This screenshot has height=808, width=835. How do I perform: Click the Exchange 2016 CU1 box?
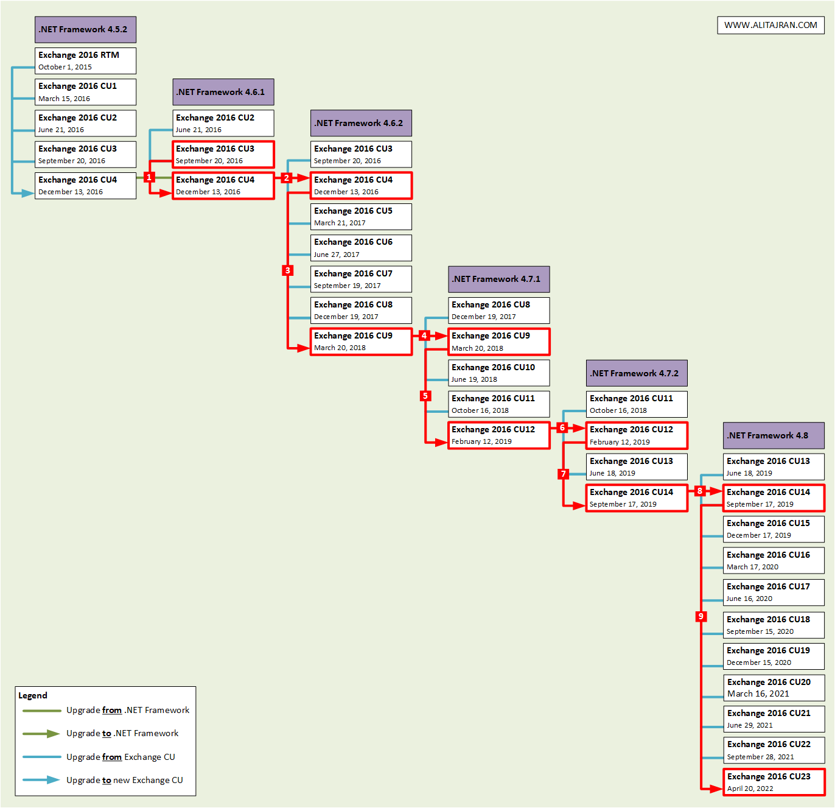pyautogui.click(x=85, y=92)
